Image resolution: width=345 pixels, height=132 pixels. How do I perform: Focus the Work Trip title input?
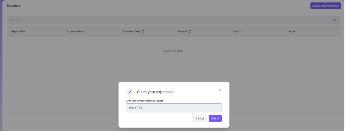pyautogui.click(x=174, y=108)
